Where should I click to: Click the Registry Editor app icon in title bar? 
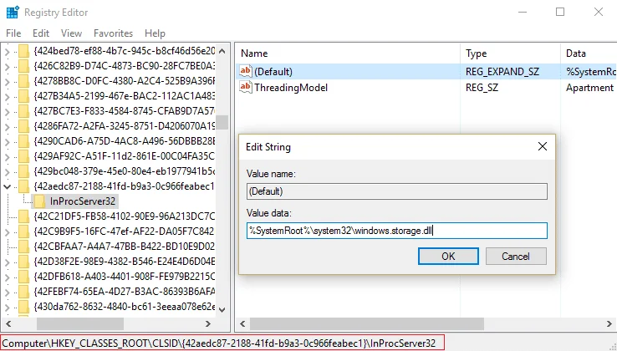click(x=13, y=13)
